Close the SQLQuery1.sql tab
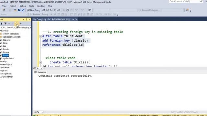207x116 pixels. click(x=76, y=19)
